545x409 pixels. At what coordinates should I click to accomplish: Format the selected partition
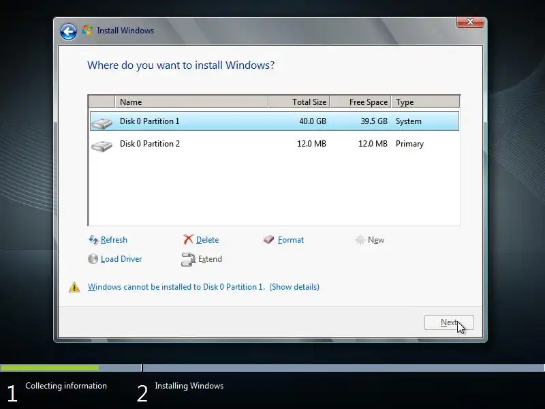coord(291,240)
